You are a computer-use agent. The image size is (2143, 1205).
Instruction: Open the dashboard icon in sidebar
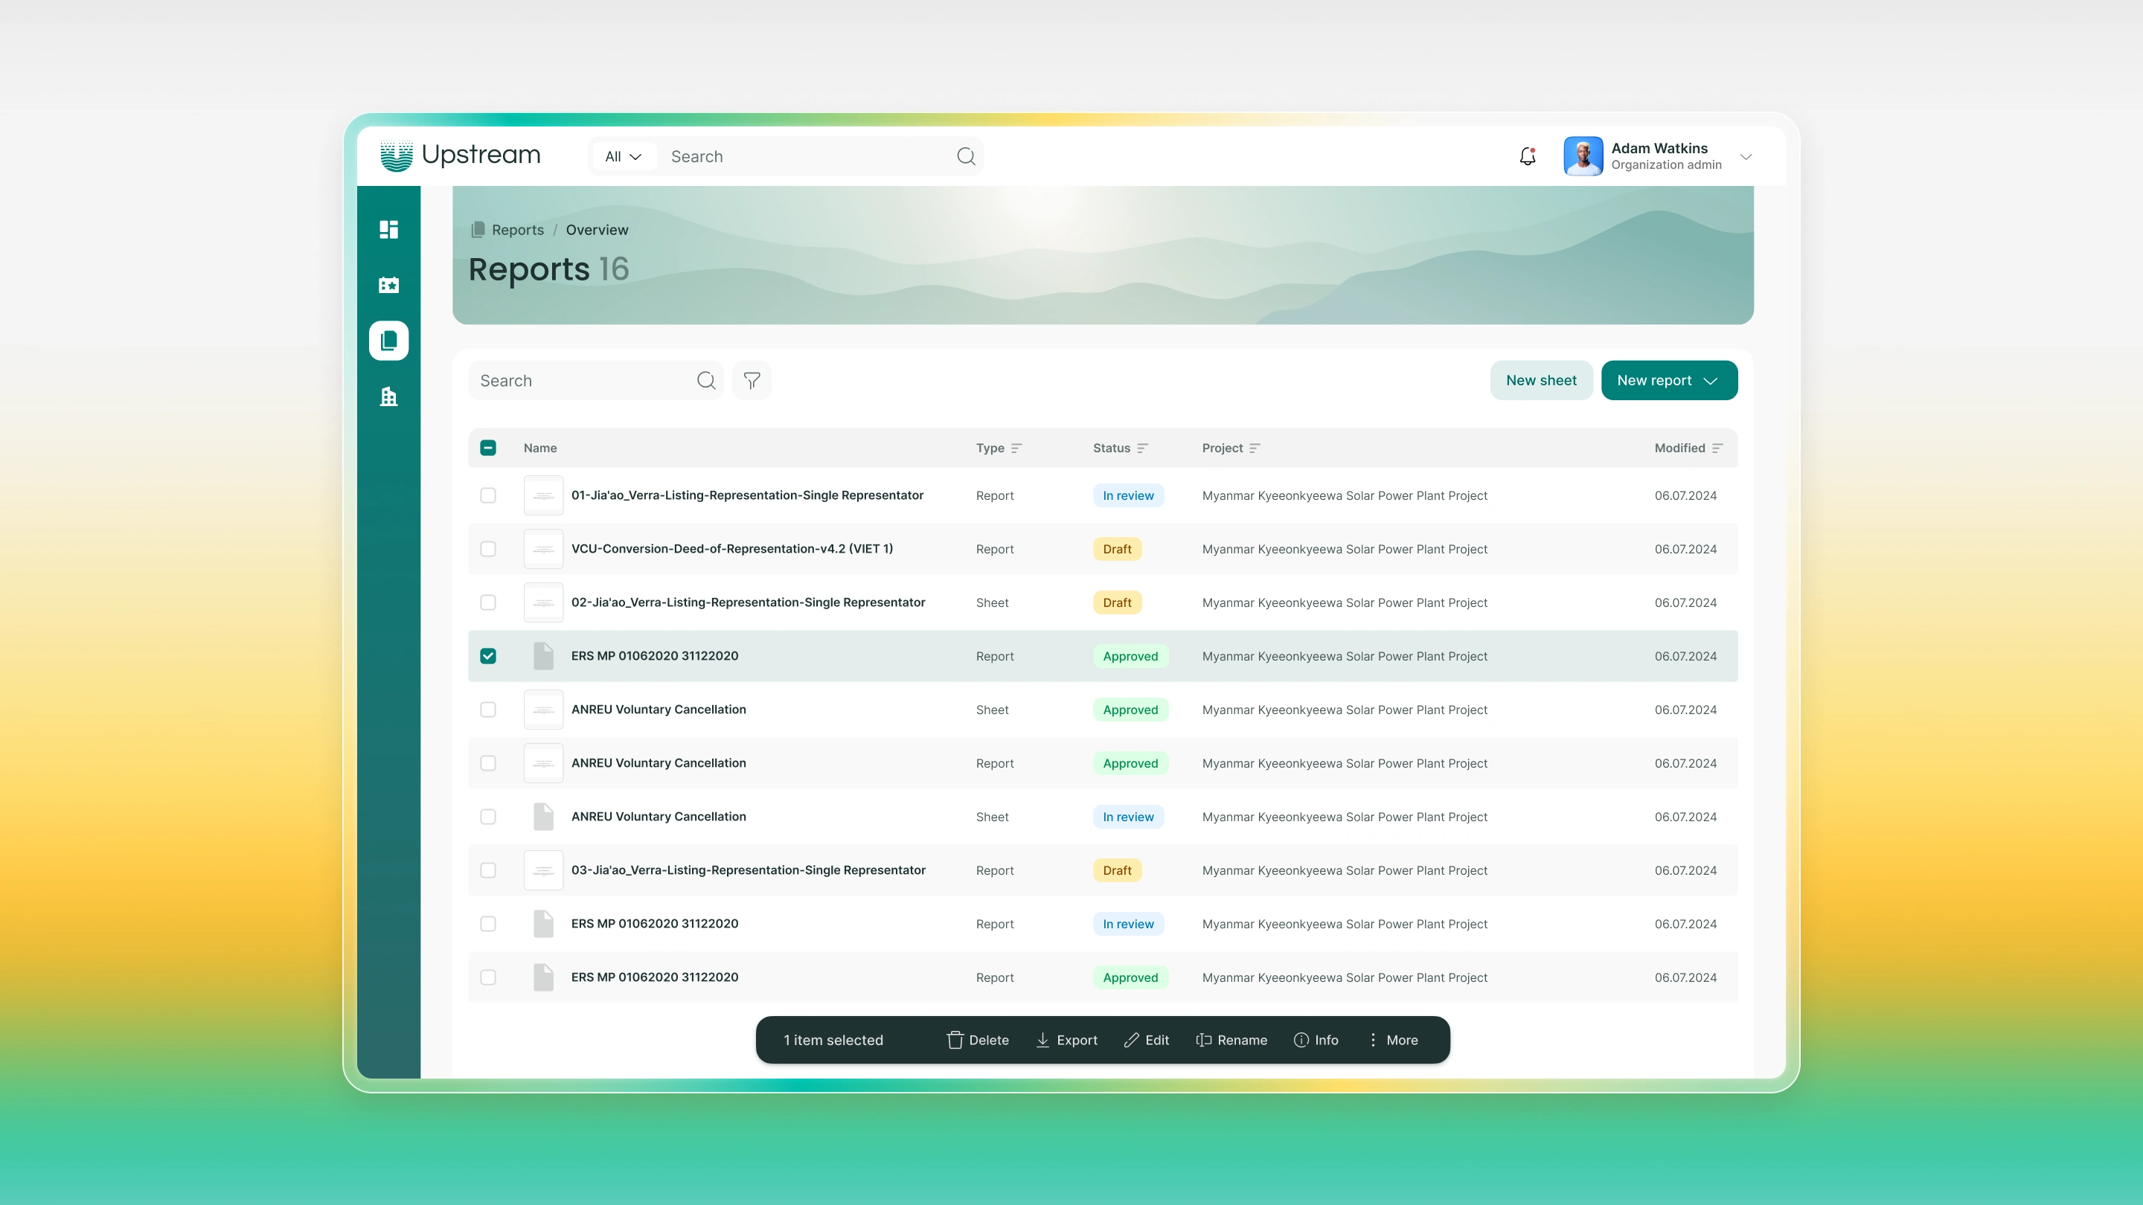coord(388,230)
